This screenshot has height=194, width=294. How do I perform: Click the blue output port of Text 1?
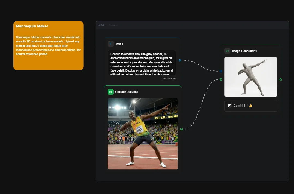pos(180,61)
